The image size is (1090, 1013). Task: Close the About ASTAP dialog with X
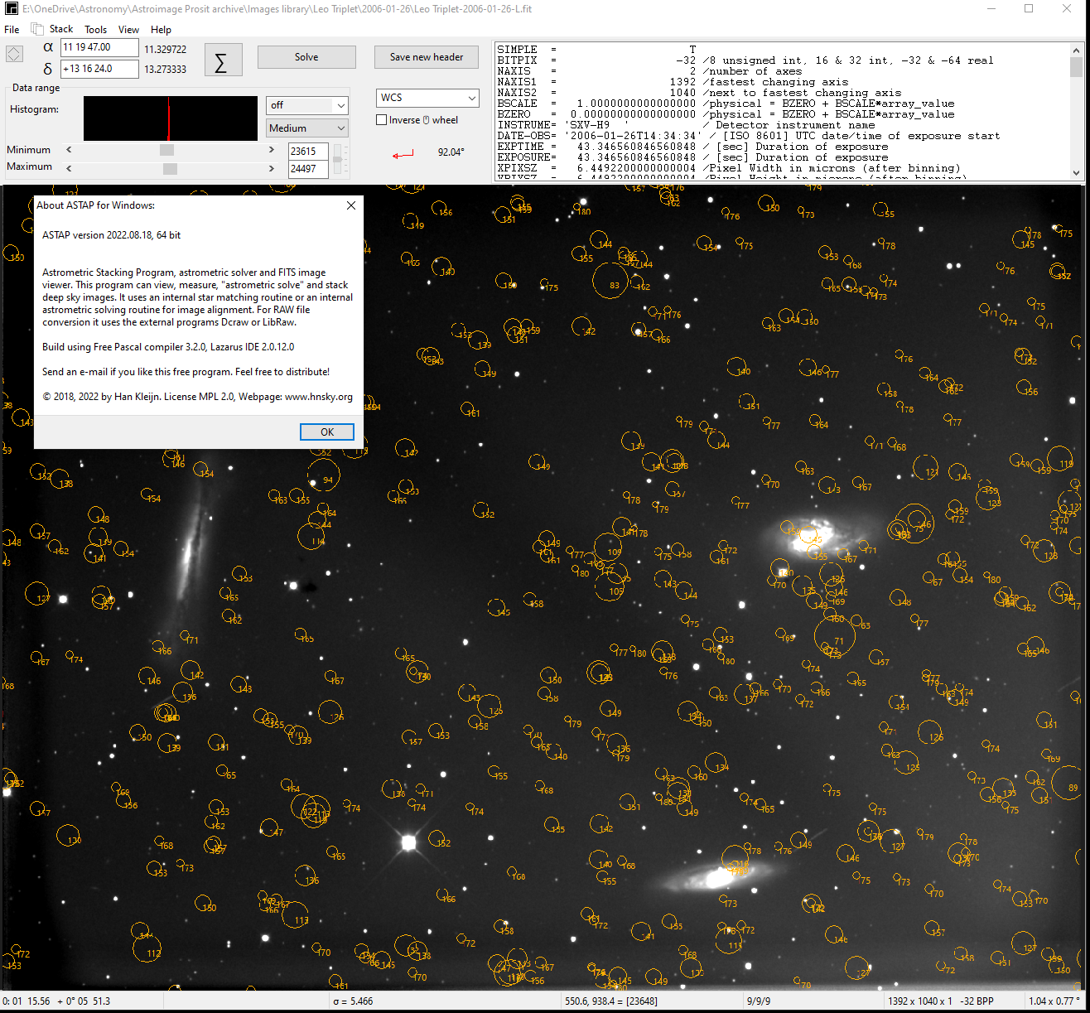[x=350, y=205]
